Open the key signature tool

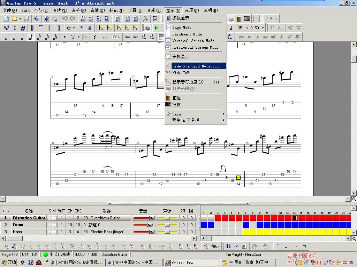(x=6, y=28)
